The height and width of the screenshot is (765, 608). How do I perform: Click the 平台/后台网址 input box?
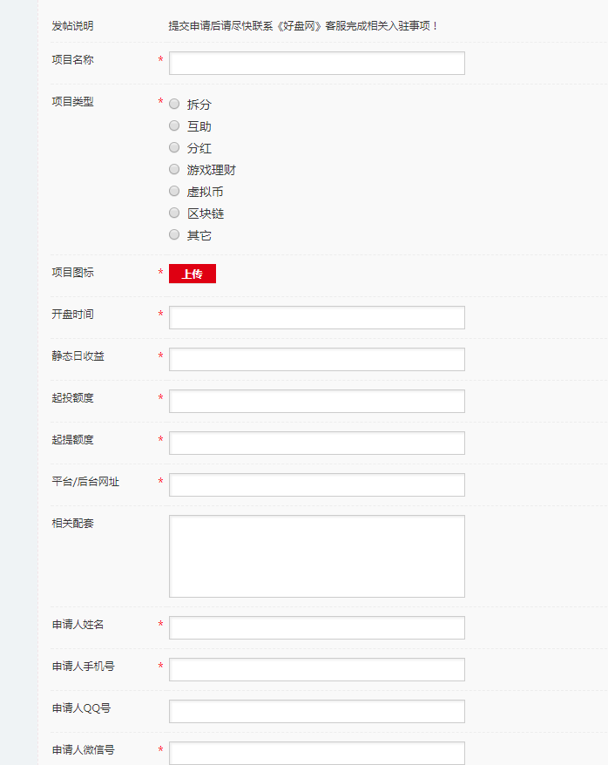tap(317, 485)
